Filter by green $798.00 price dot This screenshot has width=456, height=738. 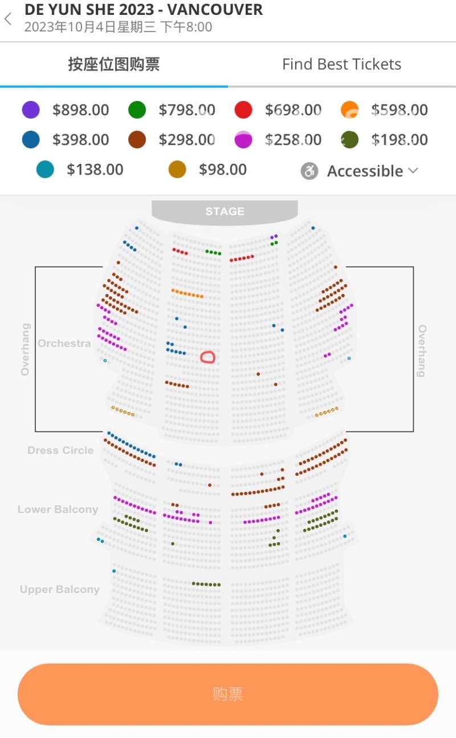point(137,110)
